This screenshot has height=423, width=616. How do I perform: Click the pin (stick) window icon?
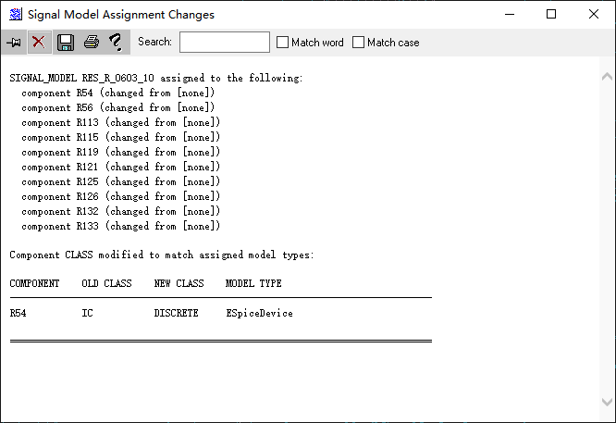pos(14,42)
